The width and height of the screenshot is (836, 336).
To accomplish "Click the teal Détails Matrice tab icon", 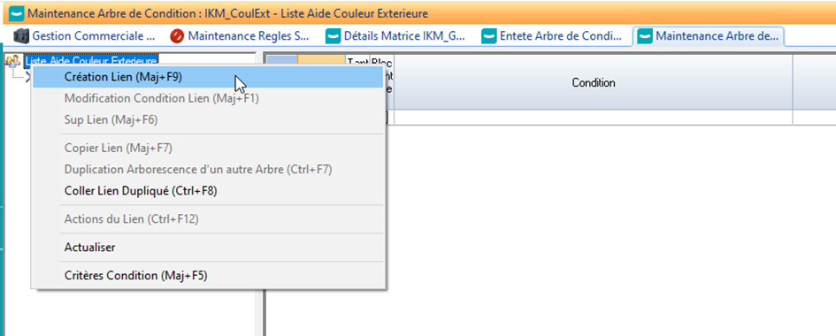I will [334, 36].
